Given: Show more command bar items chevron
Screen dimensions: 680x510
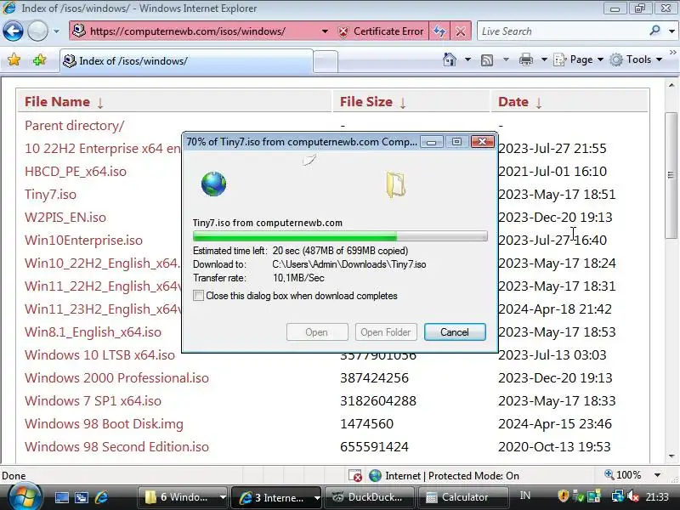Looking at the screenshot, I should 673,53.
